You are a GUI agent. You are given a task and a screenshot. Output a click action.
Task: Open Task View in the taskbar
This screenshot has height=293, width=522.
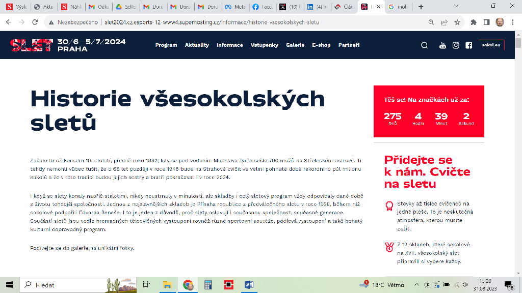coord(146,285)
